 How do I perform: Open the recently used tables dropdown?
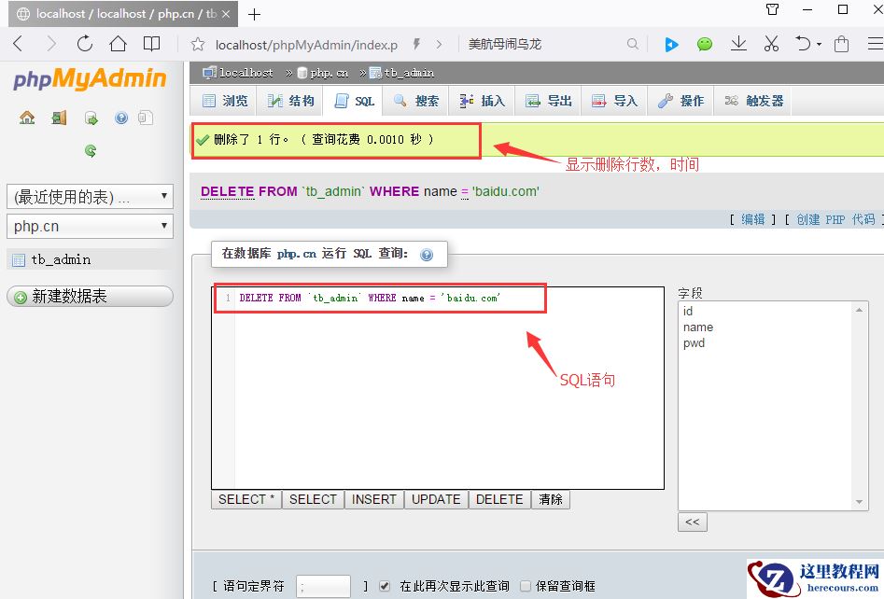(x=90, y=196)
